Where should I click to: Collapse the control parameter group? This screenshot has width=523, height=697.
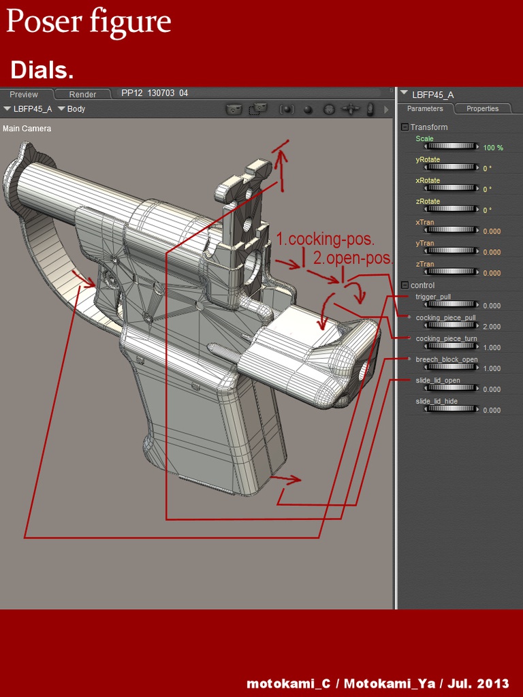click(x=405, y=285)
